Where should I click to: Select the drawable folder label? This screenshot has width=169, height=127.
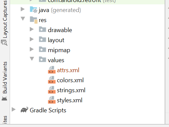coord(60,30)
